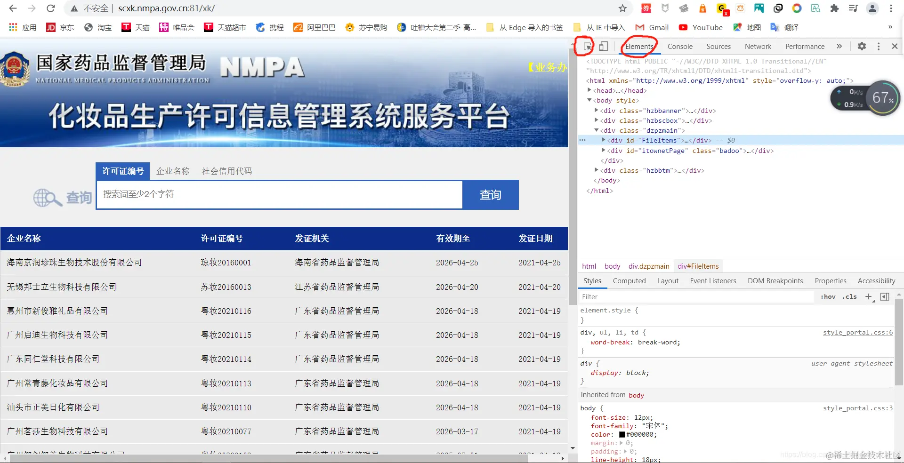Reload the page
The image size is (904, 463).
click(51, 8)
